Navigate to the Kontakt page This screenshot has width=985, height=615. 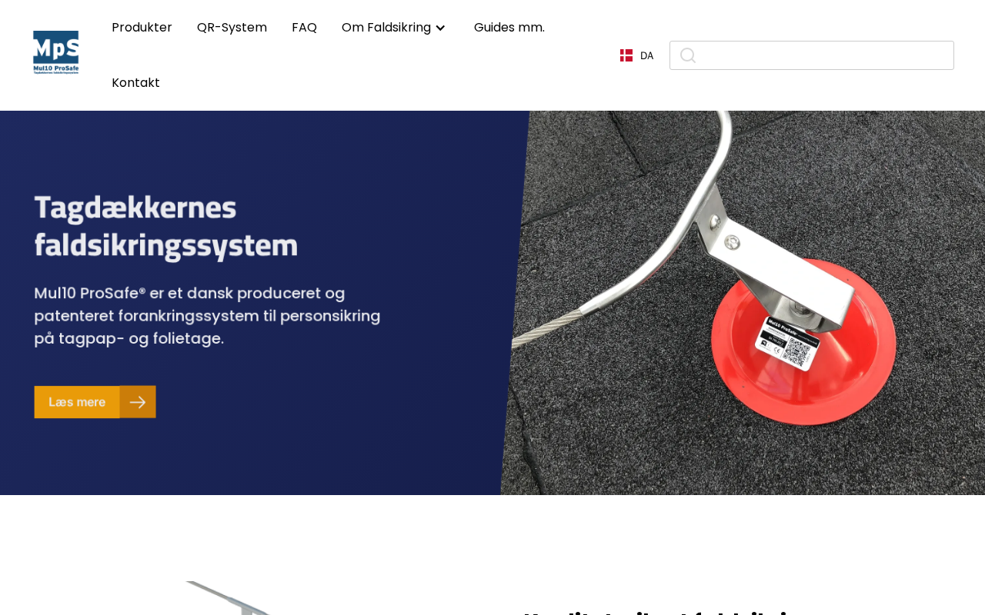click(x=135, y=83)
